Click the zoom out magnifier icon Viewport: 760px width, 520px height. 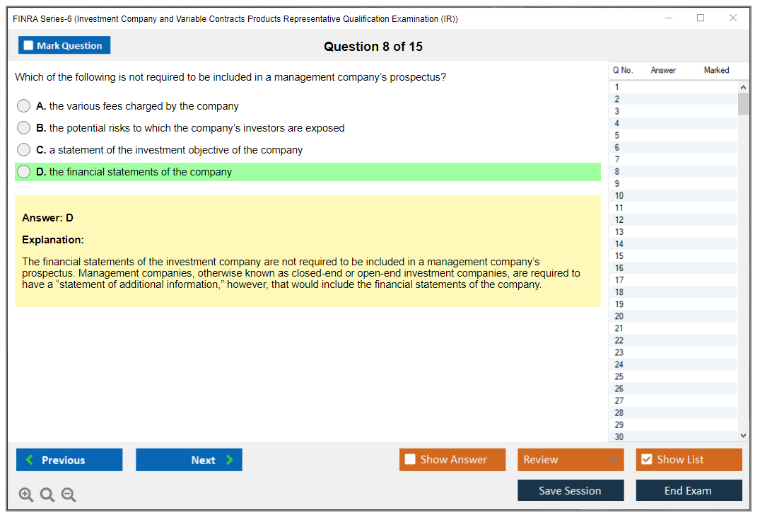69,495
